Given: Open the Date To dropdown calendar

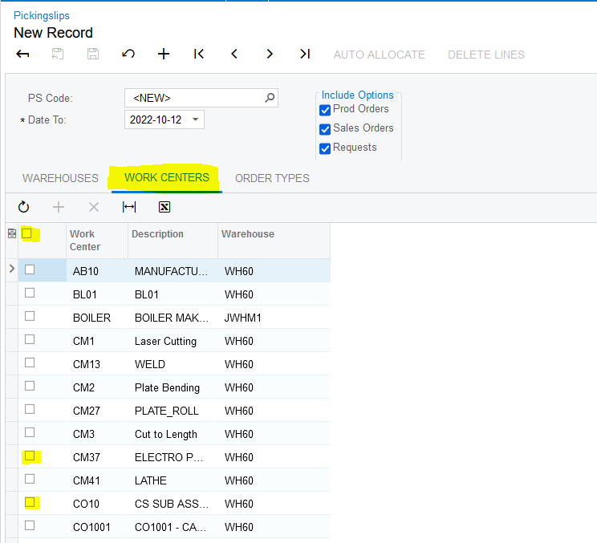Looking at the screenshot, I should (x=195, y=120).
